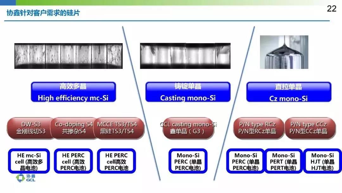Viewport: 342px width, 193px height.
Task: Click the casting mono-Si wafer strip image
Action: pyautogui.click(x=185, y=56)
